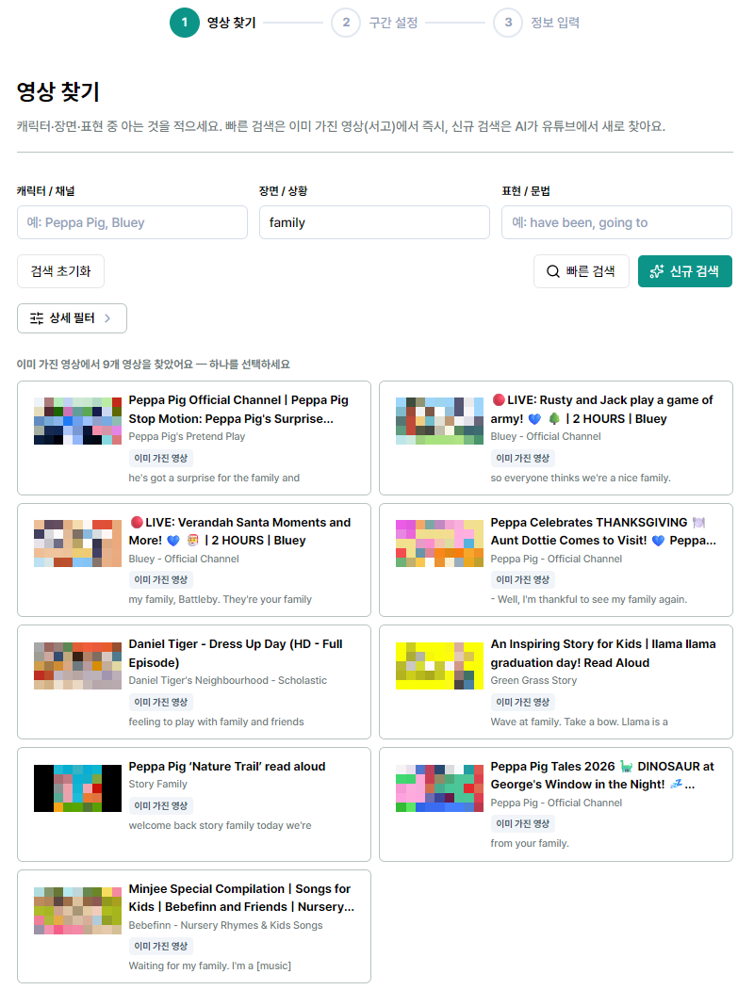Expand the 상세 필터 chevron
Image resolution: width=754 pixels, height=1006 pixels.
pyautogui.click(x=107, y=318)
